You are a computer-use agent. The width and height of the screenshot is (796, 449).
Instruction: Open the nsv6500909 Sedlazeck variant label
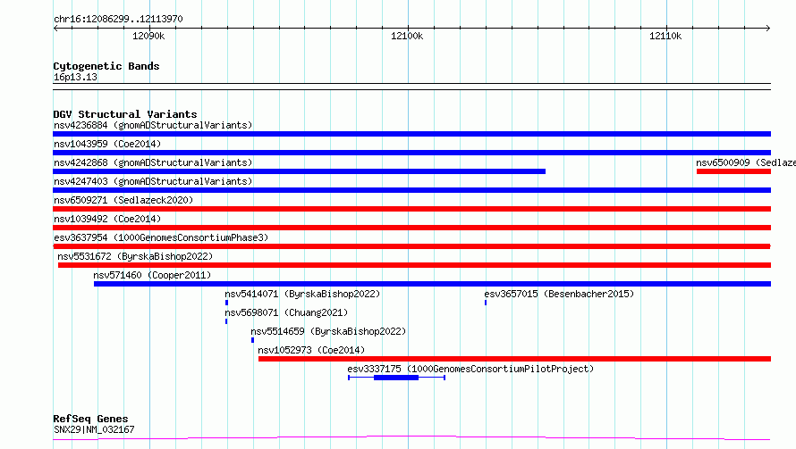(x=746, y=162)
